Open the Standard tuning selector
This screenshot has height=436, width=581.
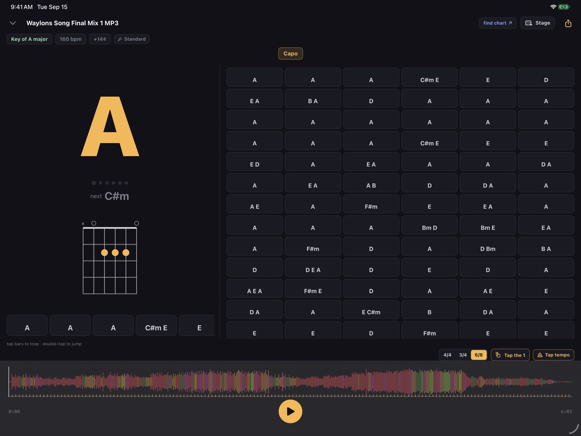(x=132, y=39)
